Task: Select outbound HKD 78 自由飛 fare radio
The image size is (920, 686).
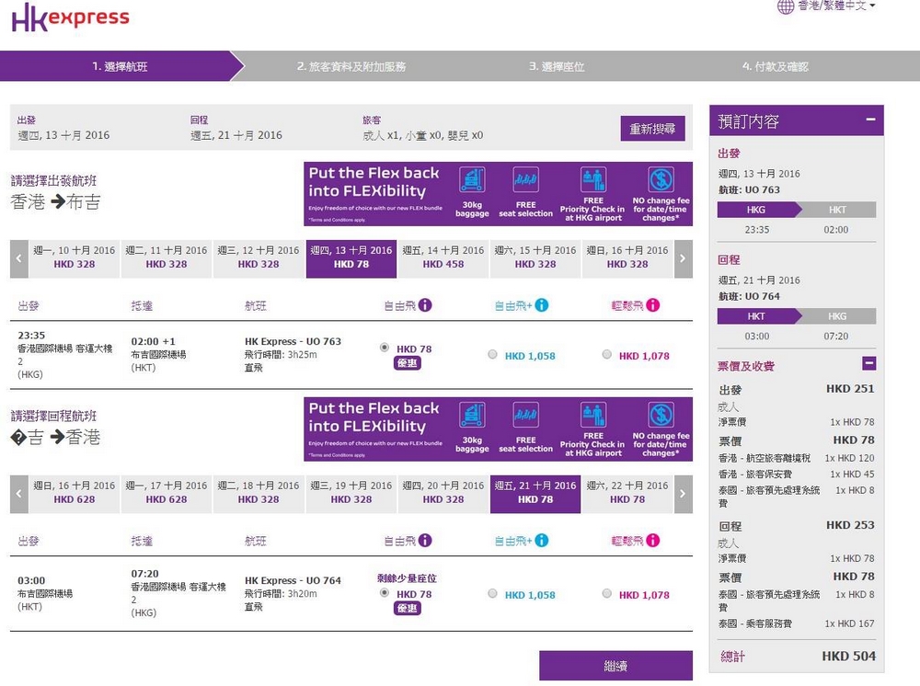Action: pyautogui.click(x=385, y=347)
